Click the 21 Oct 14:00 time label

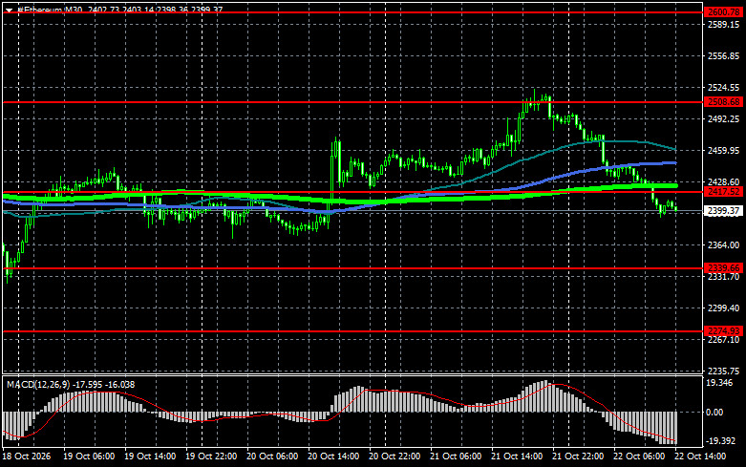[517, 456]
